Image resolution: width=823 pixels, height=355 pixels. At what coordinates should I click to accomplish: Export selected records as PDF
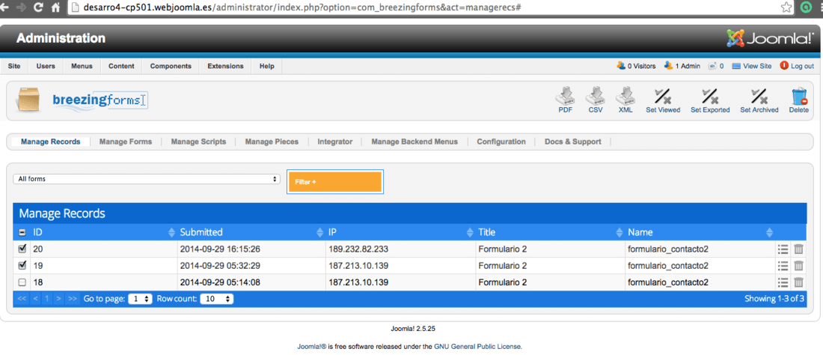(566, 100)
